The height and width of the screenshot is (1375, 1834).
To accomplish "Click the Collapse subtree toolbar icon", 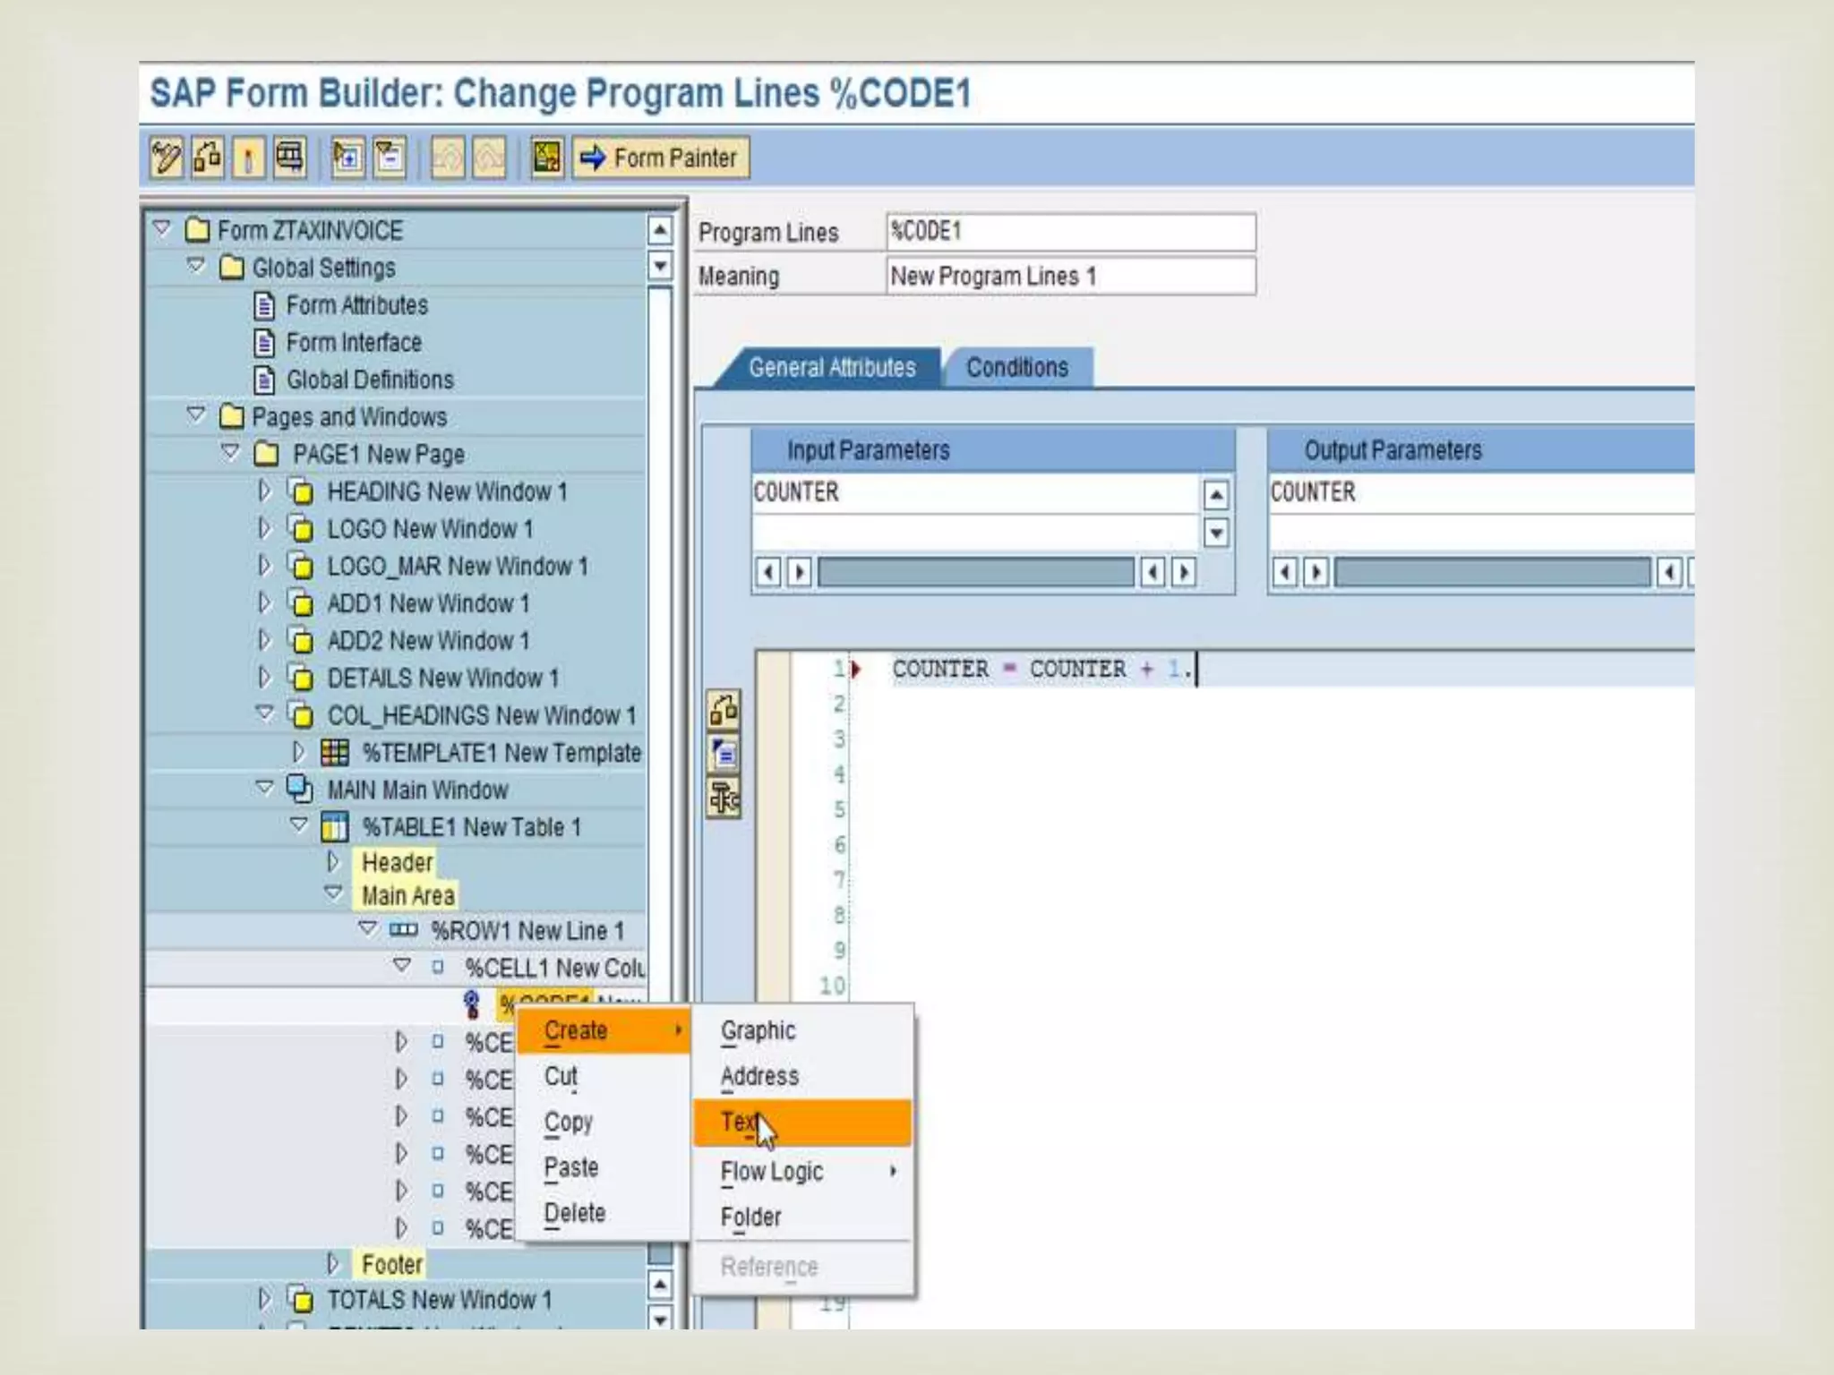I will pyautogui.click(x=390, y=158).
